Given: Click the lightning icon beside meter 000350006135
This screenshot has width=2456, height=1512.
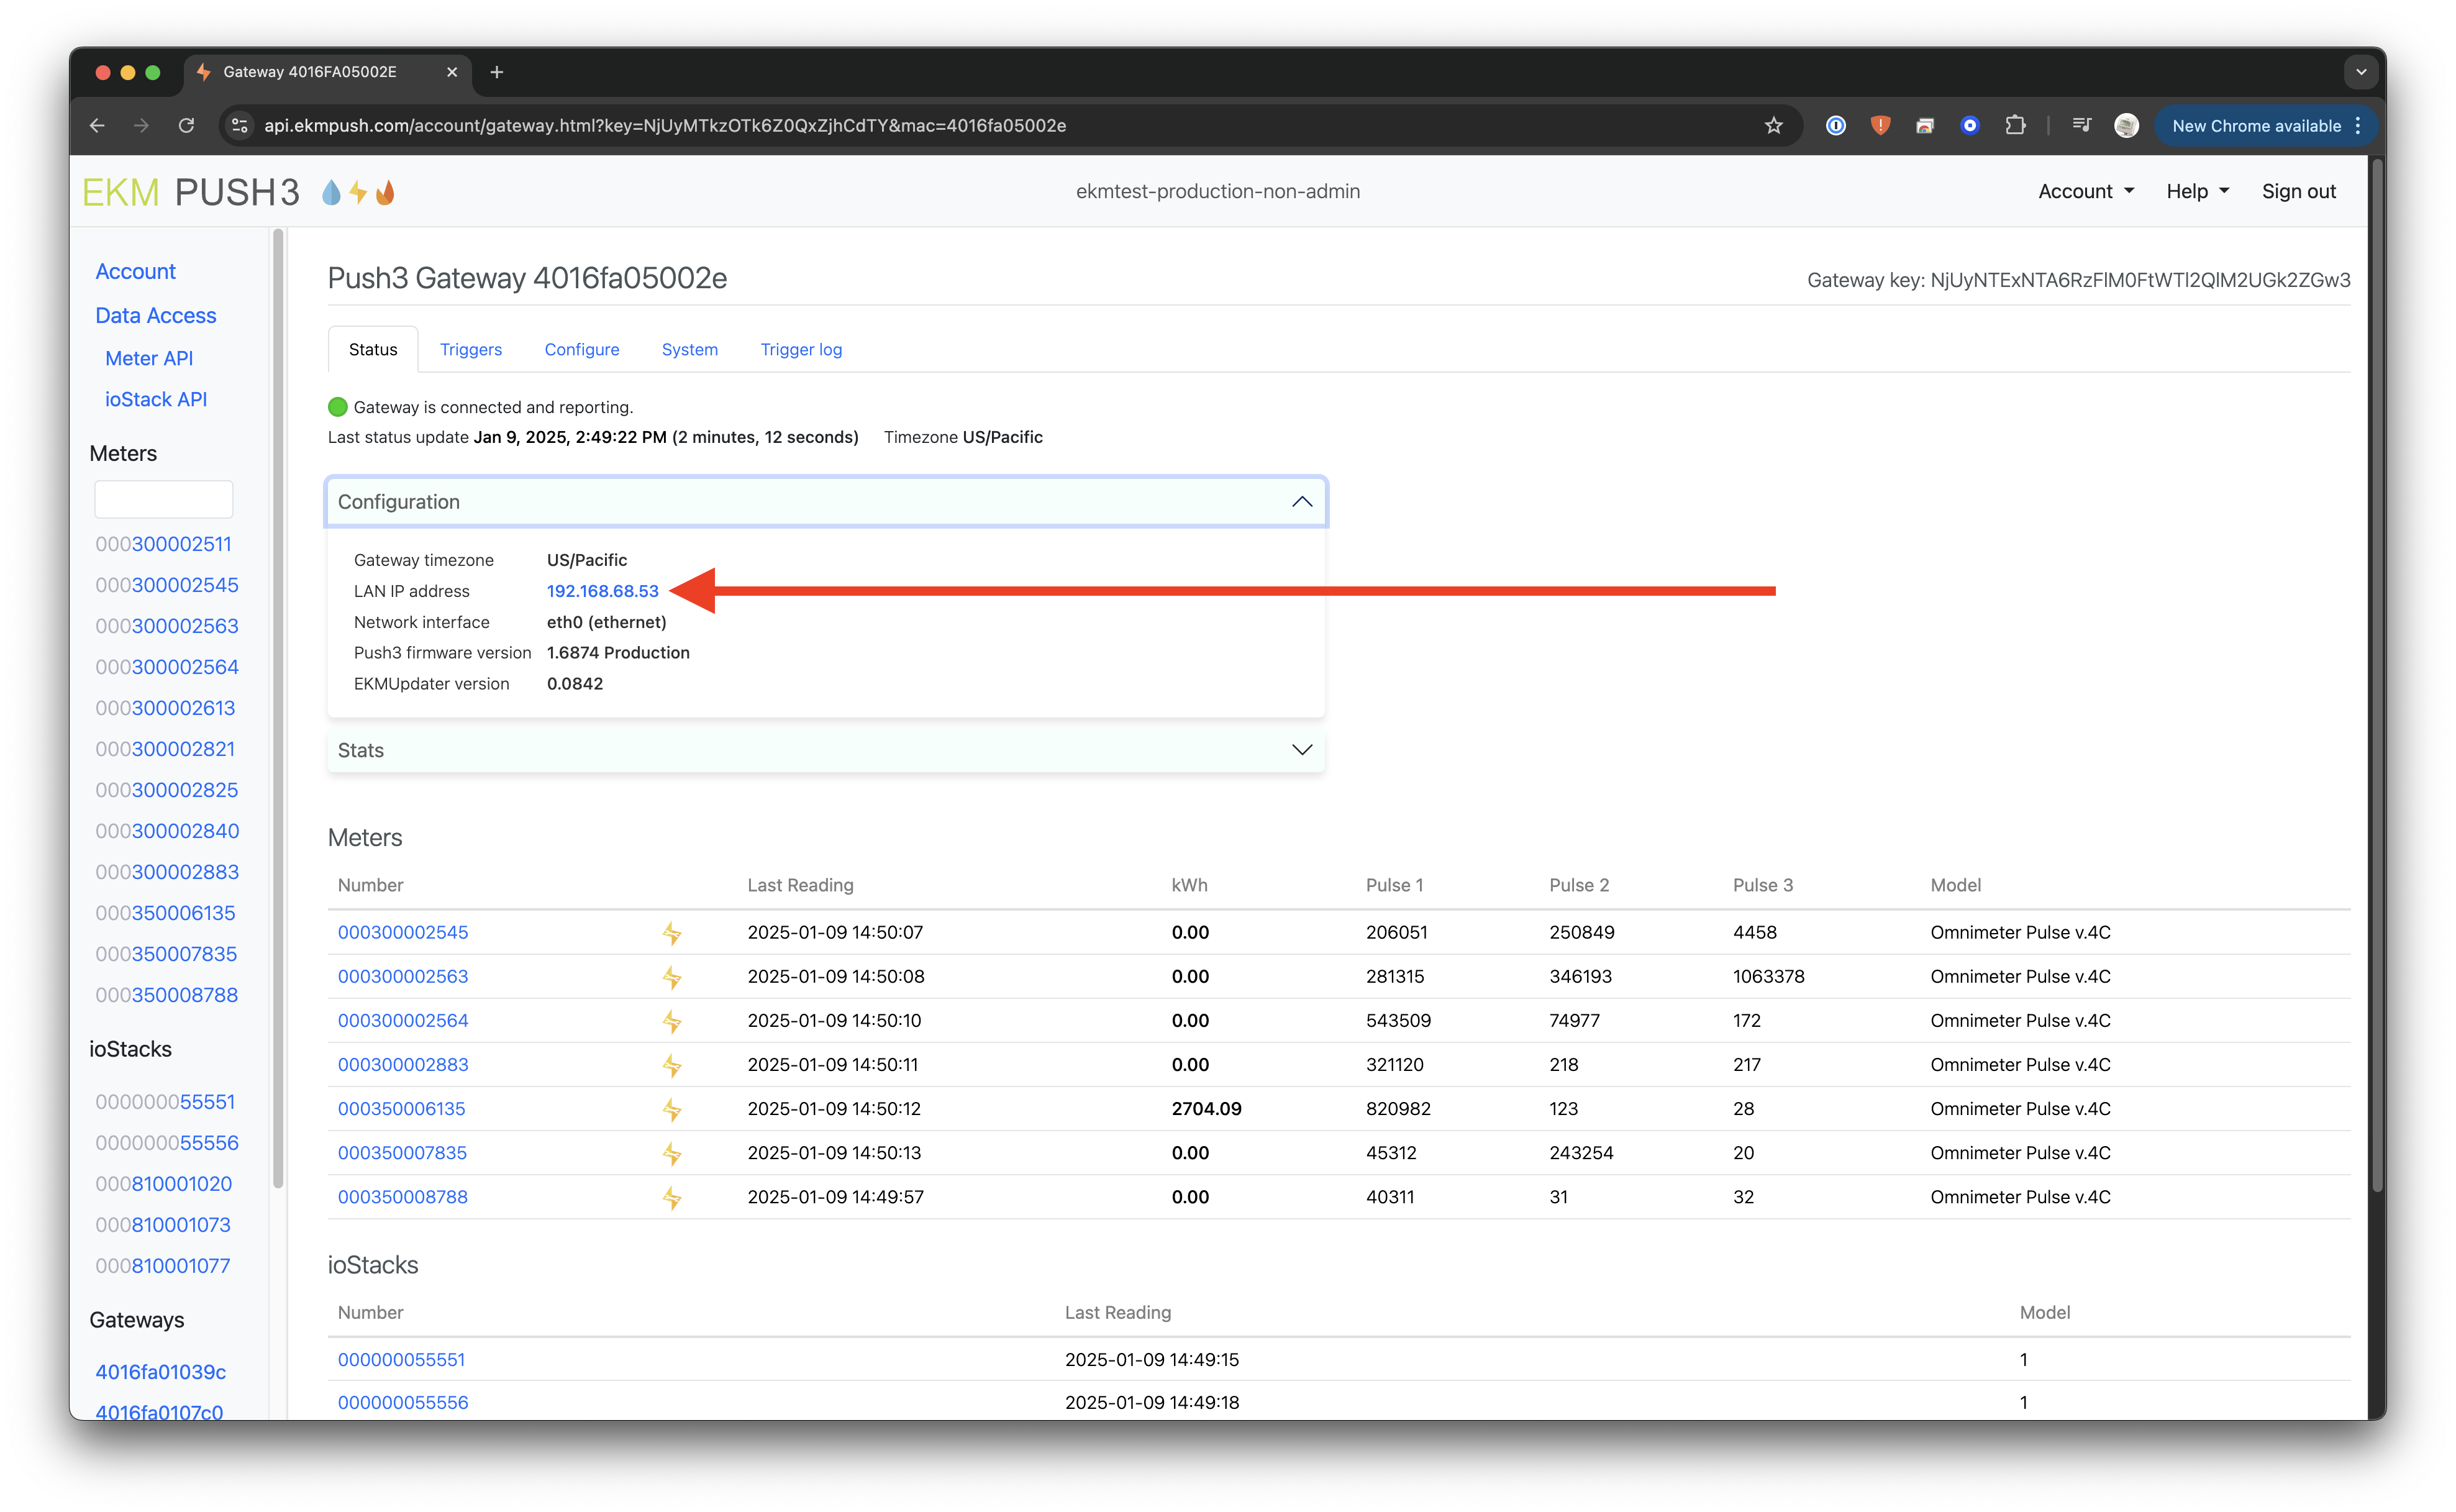Looking at the screenshot, I should point(671,1109).
